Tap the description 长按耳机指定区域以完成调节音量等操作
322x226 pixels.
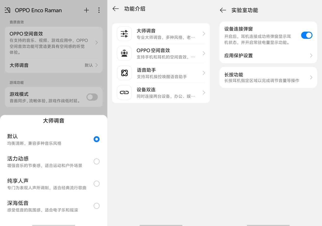(262, 81)
